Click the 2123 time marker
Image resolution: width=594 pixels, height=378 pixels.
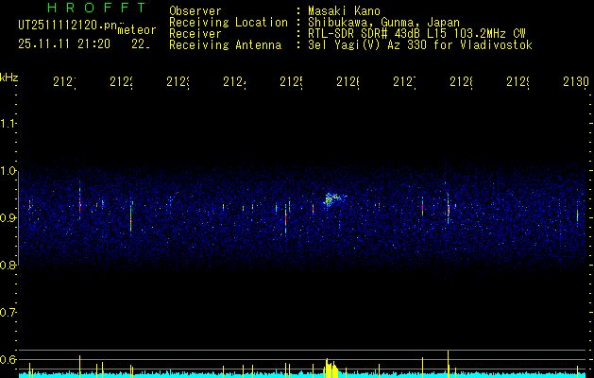[x=178, y=82]
